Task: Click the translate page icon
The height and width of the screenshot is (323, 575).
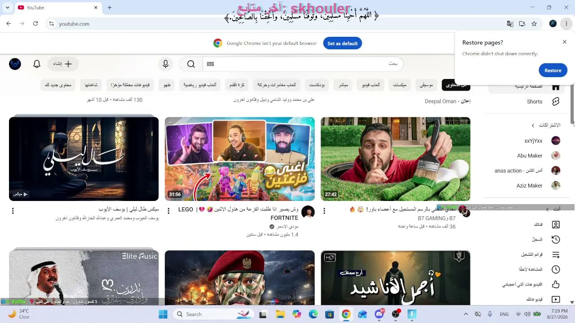Action: (x=510, y=24)
